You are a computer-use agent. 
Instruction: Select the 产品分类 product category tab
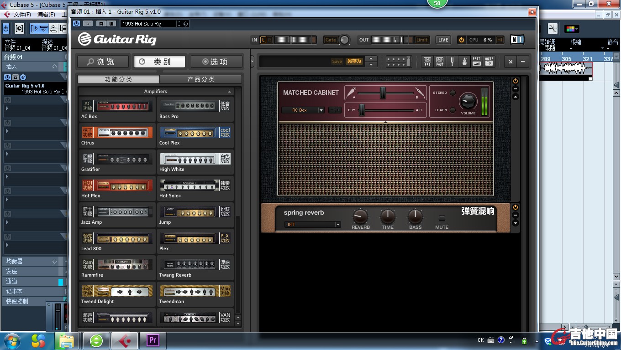coord(201,79)
